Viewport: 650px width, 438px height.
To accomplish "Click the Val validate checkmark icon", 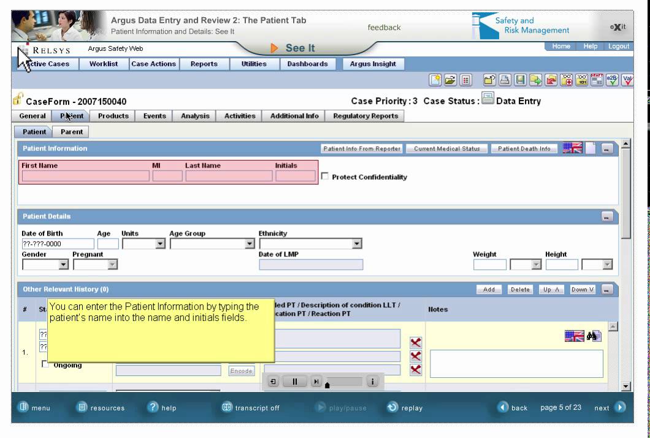I will 627,80.
